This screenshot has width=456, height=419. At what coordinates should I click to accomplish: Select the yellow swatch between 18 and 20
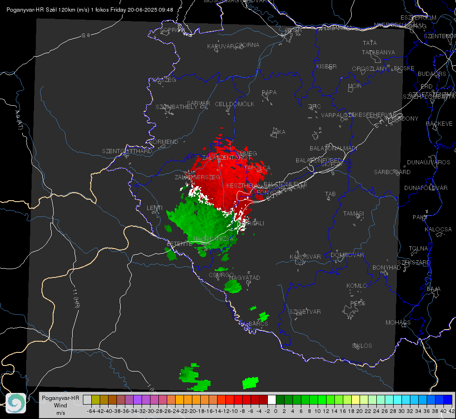356,399
